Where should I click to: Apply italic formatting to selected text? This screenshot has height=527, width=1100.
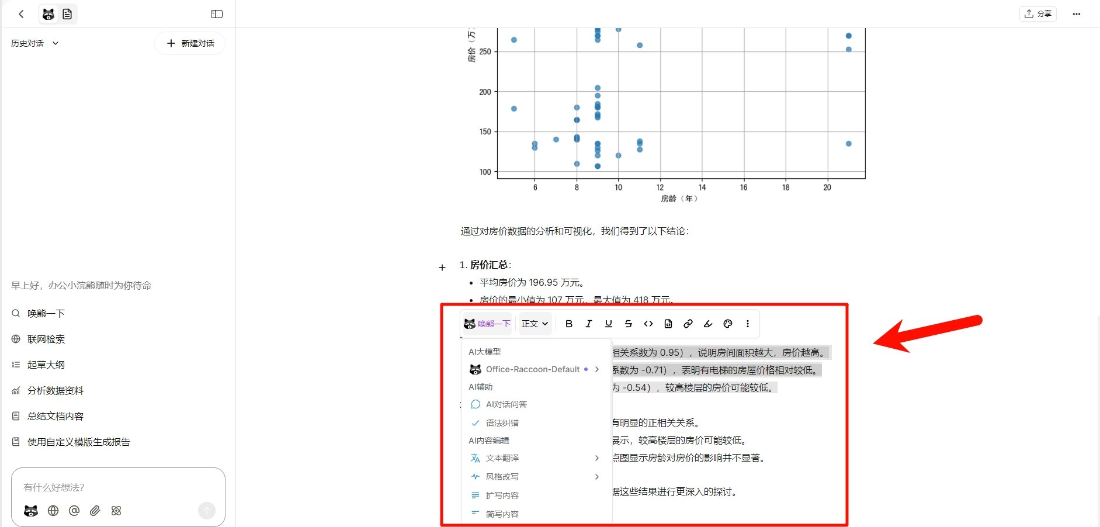(x=588, y=324)
